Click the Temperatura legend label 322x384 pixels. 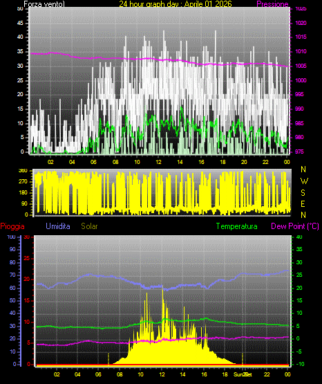click(237, 226)
